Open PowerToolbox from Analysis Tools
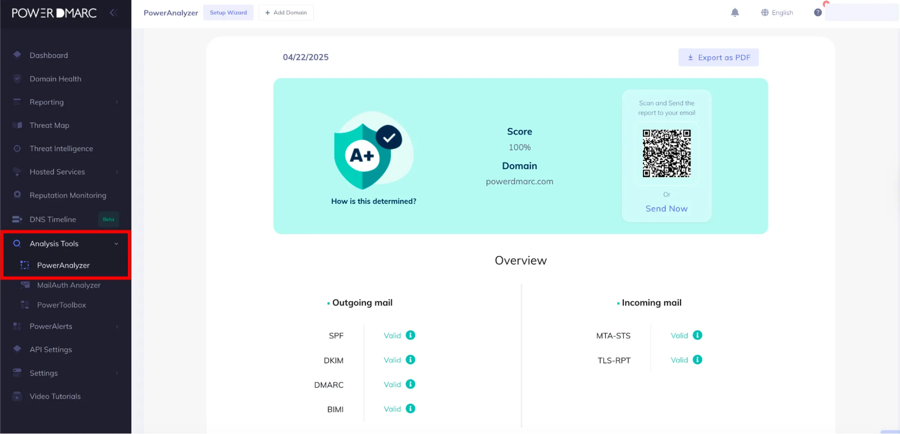This screenshot has width=900, height=434. [x=61, y=305]
